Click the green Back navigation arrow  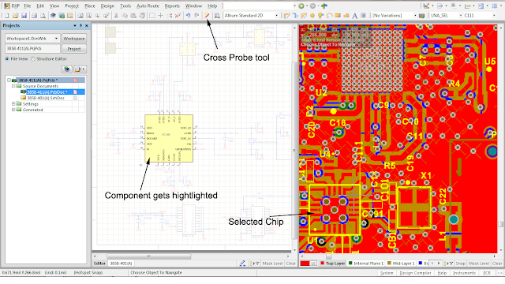[x=301, y=6]
